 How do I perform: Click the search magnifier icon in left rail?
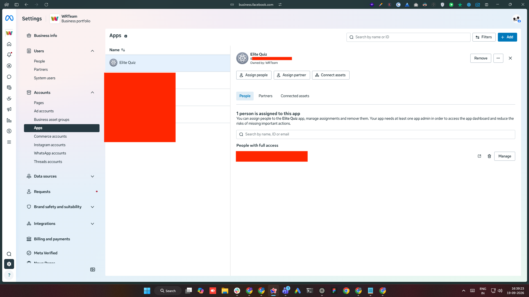9,254
